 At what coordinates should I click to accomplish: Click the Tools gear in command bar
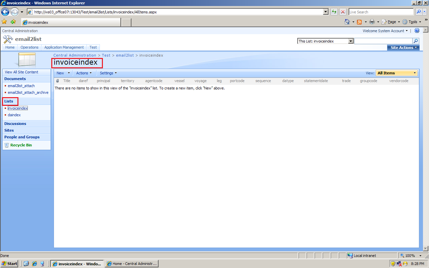405,22
